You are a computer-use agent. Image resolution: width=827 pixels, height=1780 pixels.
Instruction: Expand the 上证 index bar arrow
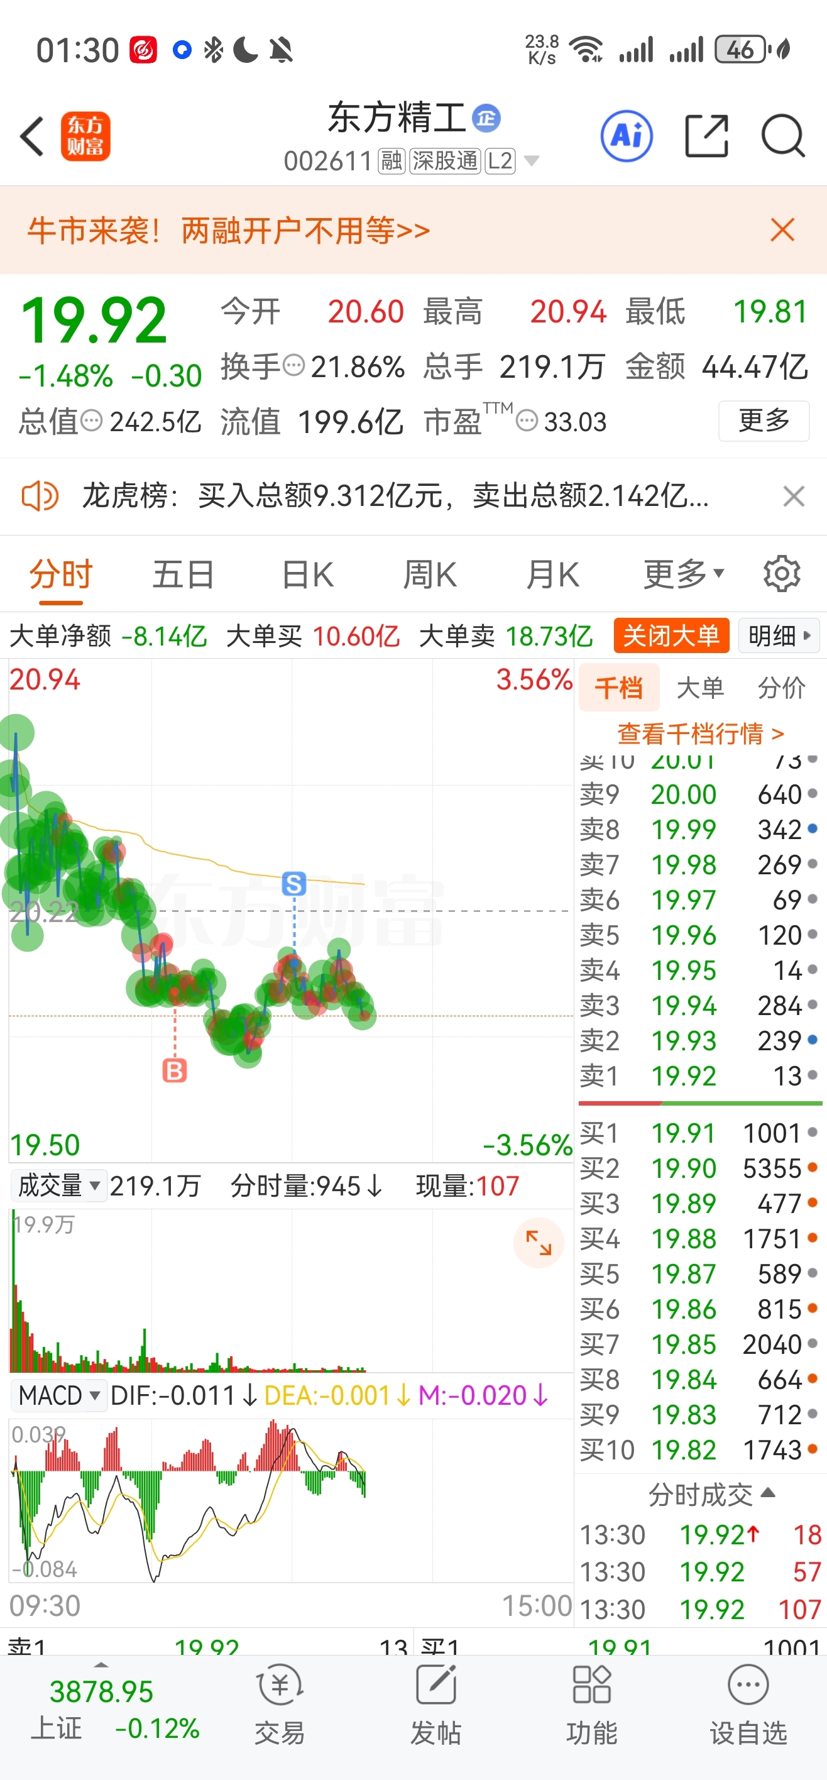click(101, 1664)
